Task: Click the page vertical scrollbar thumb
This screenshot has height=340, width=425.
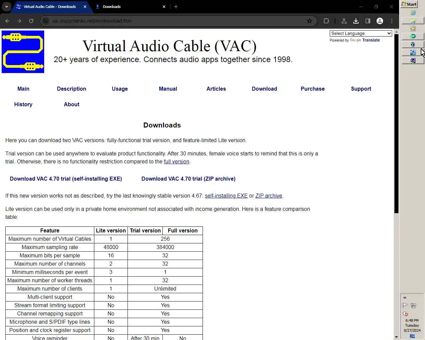Action: 396,124
